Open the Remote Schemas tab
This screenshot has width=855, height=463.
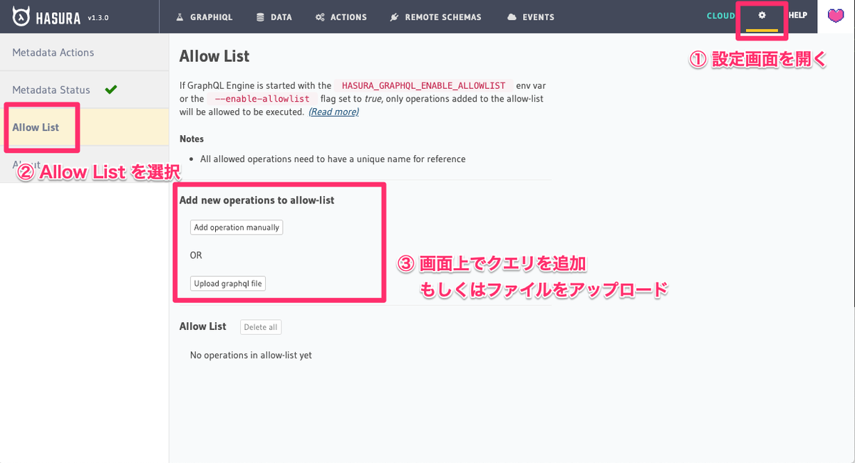tap(436, 16)
